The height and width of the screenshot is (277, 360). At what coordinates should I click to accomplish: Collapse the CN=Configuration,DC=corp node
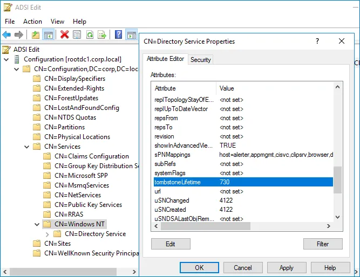(17, 69)
